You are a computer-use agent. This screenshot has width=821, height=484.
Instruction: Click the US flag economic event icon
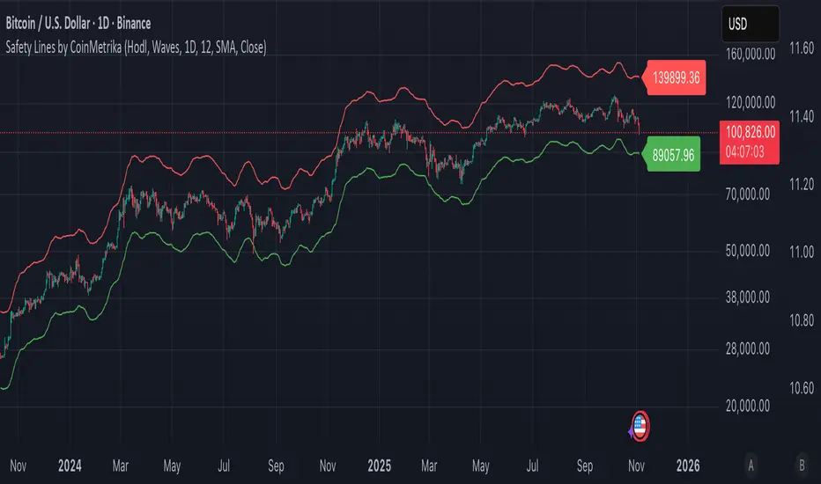coord(640,425)
